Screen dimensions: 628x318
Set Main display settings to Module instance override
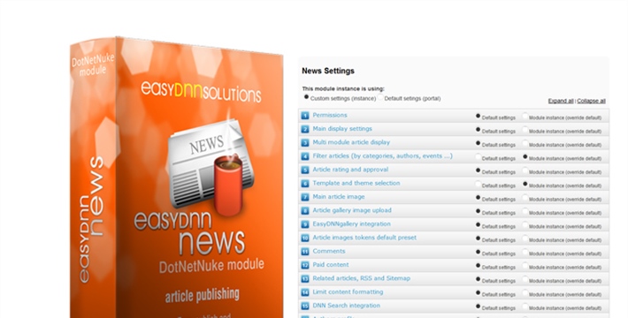(x=525, y=130)
